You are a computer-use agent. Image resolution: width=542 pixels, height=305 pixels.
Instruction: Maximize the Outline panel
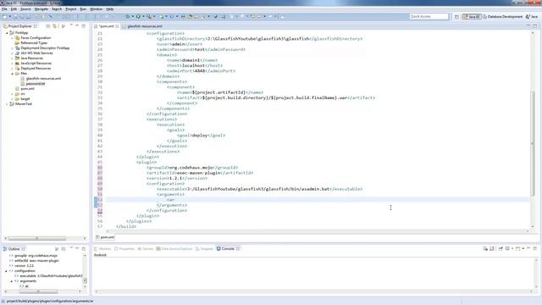click(x=84, y=248)
